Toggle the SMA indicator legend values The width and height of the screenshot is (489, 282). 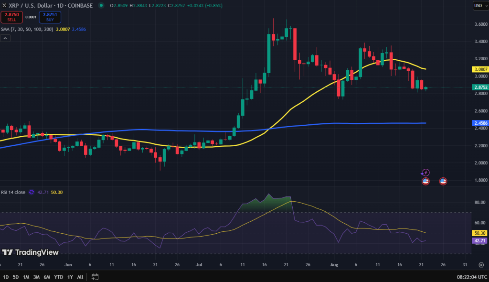click(26, 29)
